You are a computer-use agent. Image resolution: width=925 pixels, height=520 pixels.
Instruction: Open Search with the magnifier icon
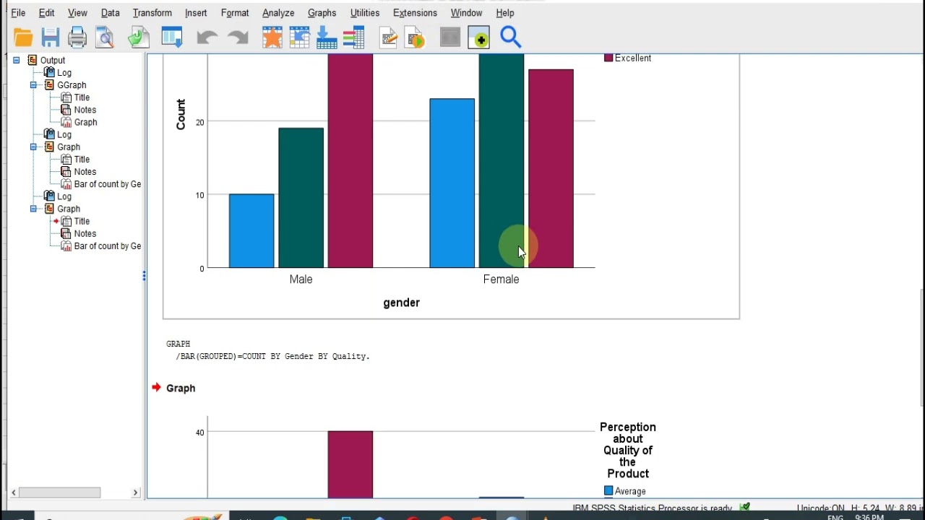click(x=511, y=38)
